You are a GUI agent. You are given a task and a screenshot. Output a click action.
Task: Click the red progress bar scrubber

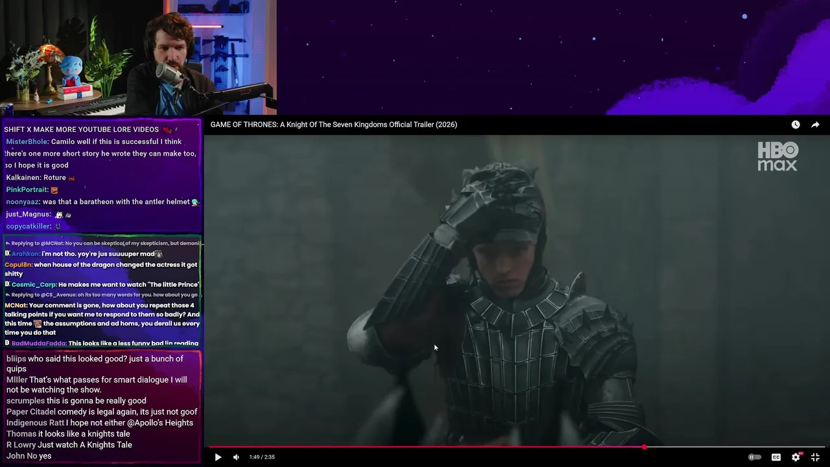click(644, 447)
